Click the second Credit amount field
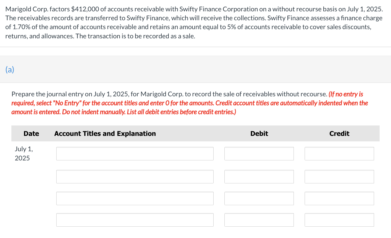Image resolution: width=391 pixels, height=238 pixels. coord(339,177)
